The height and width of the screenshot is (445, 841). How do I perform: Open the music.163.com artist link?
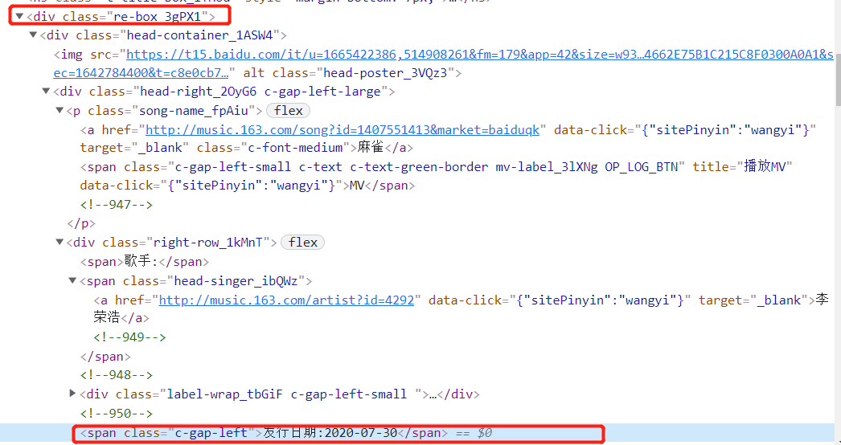286,300
